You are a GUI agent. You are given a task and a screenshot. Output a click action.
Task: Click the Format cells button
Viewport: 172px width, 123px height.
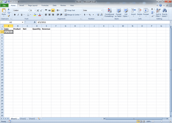pyautogui.click(x=146, y=13)
